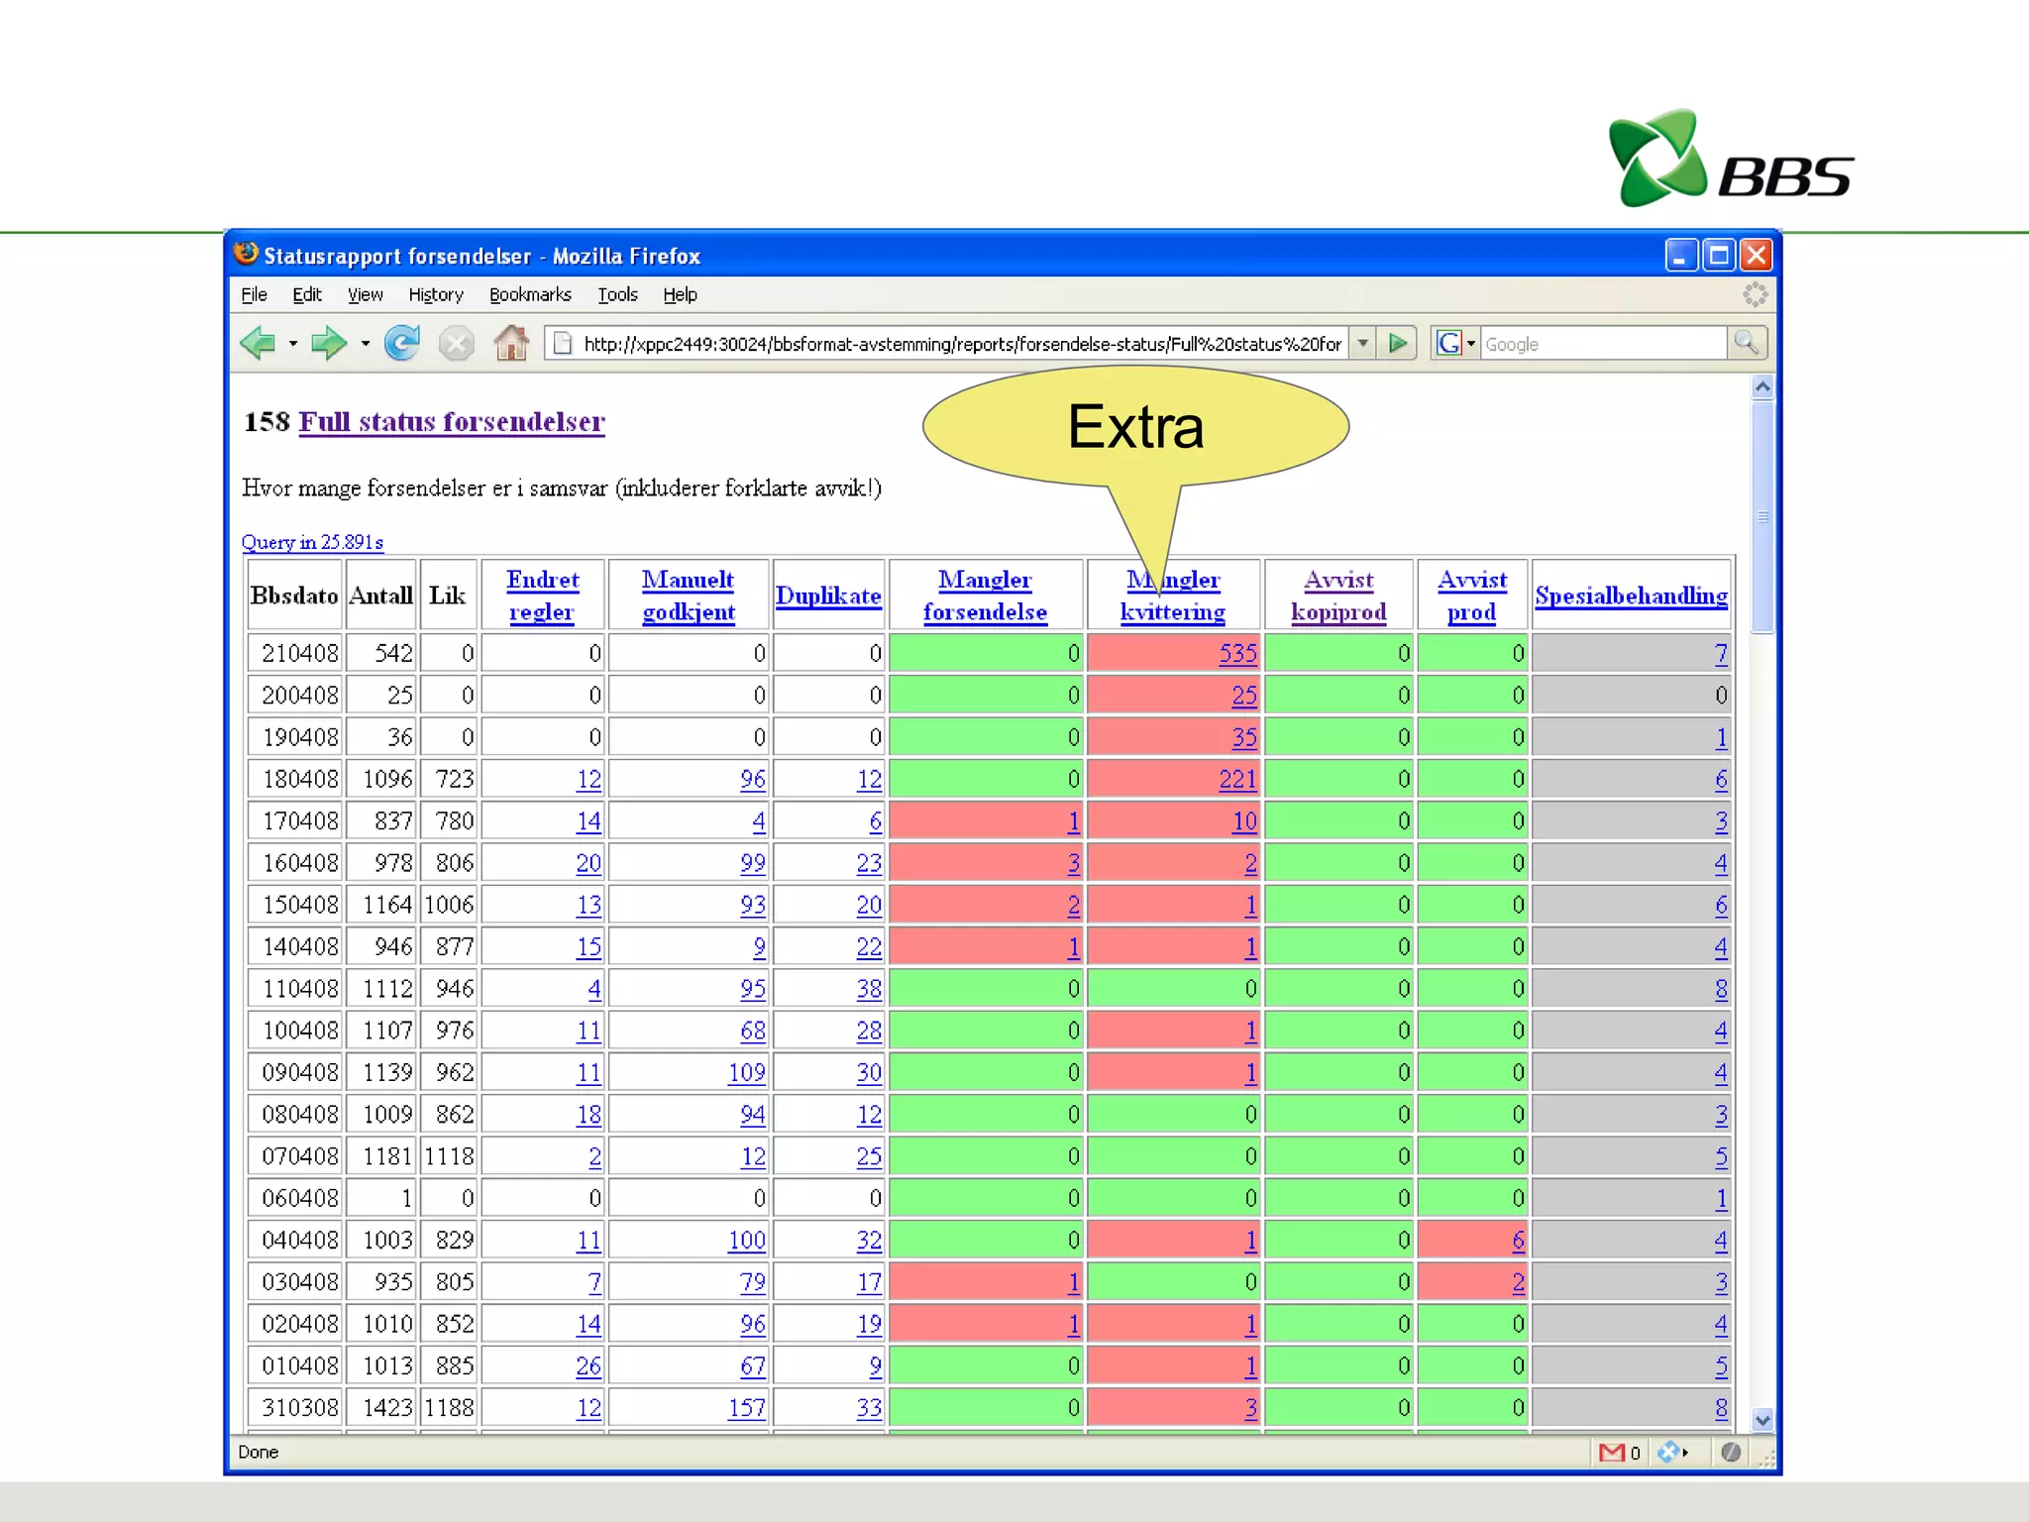2029x1522 pixels.
Task: Click the page scroll down arrow
Action: 1762,1420
